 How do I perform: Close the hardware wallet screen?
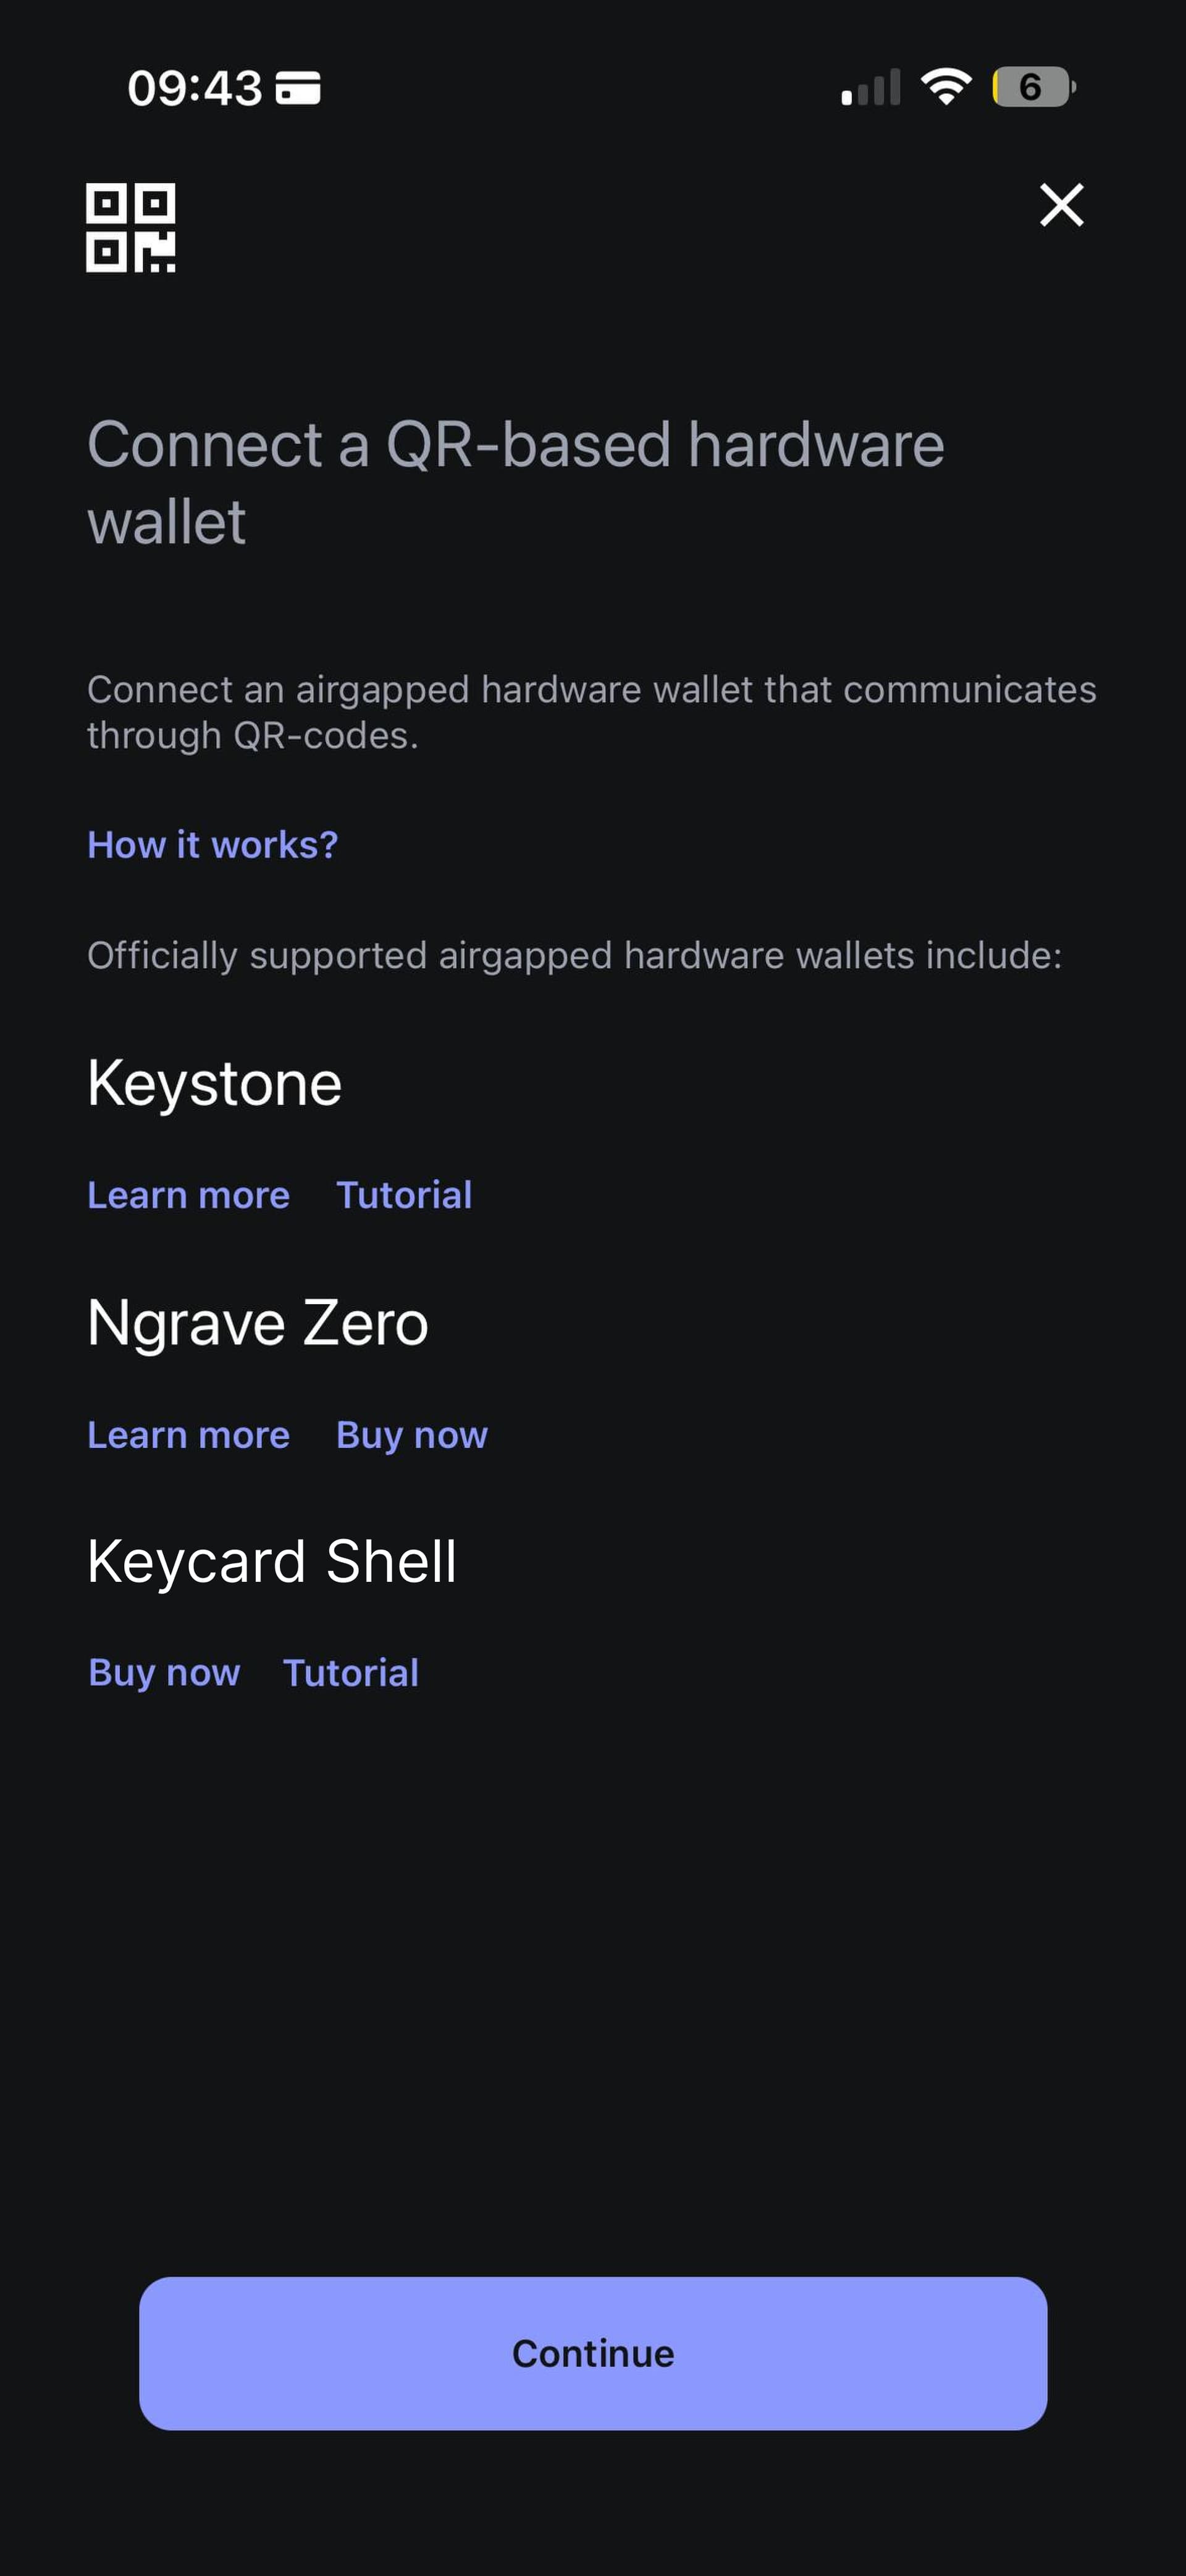1061,205
